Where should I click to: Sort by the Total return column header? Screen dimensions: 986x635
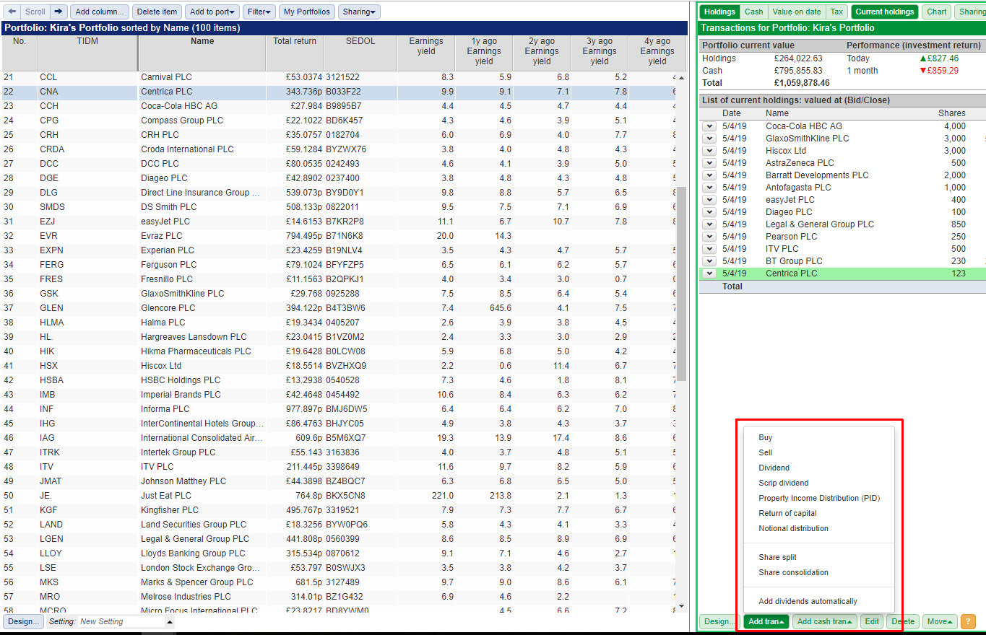tap(295, 53)
